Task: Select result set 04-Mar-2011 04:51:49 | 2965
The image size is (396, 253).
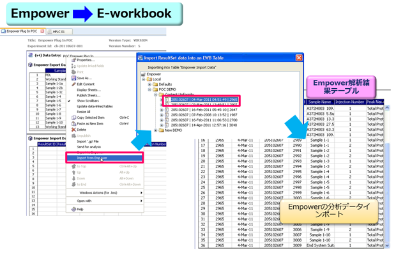Action: point(204,100)
